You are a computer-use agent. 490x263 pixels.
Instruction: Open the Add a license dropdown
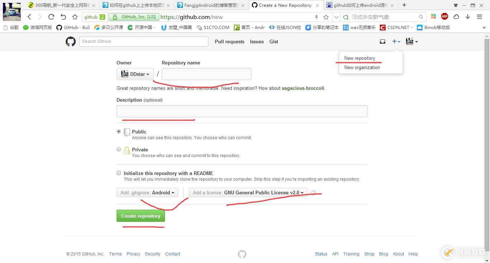pos(248,193)
